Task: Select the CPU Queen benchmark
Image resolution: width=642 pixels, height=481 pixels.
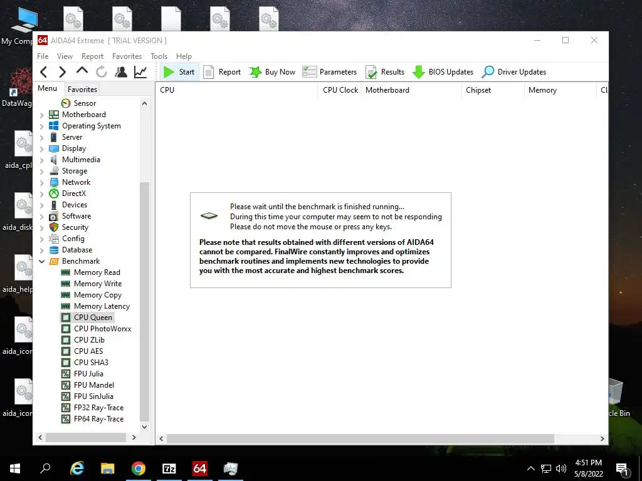Action: (87, 318)
